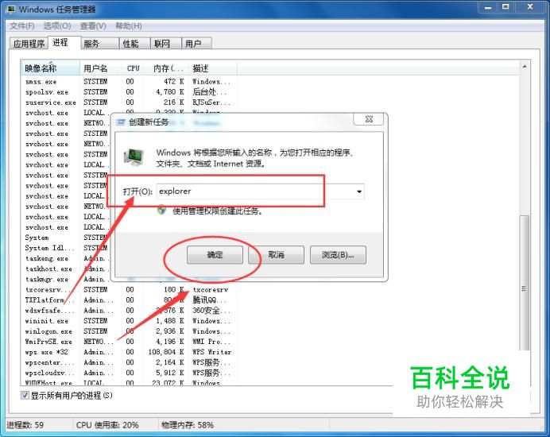This screenshot has width=550, height=437.
Task: Select the 进程 tab
Action: click(64, 43)
